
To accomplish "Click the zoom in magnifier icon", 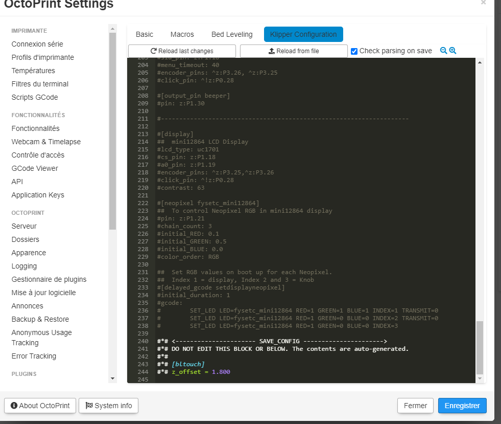I will 452,51.
